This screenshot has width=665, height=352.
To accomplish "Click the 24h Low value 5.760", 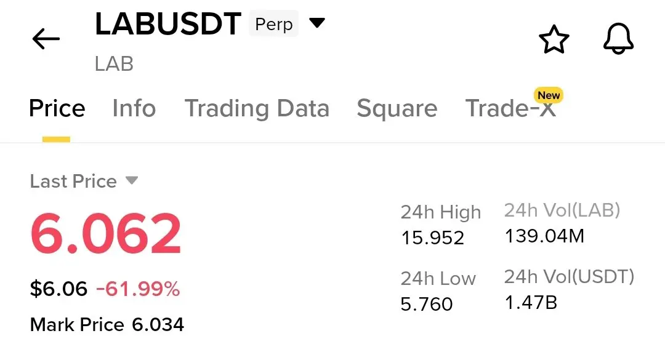I will point(427,304).
